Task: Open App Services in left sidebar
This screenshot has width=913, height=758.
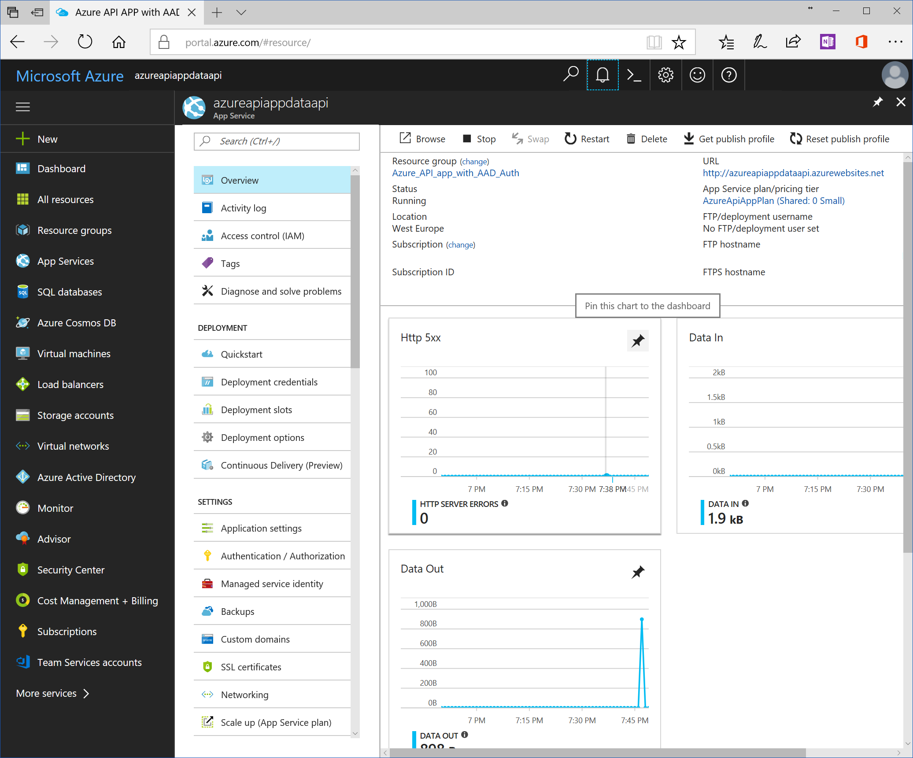Action: click(65, 261)
